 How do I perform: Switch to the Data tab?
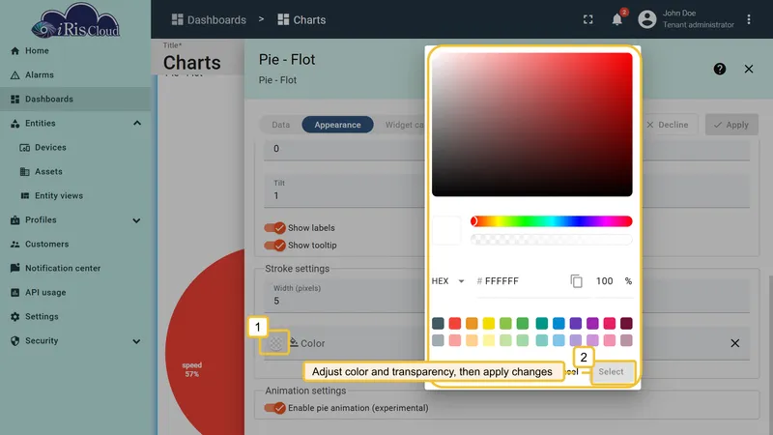point(280,125)
